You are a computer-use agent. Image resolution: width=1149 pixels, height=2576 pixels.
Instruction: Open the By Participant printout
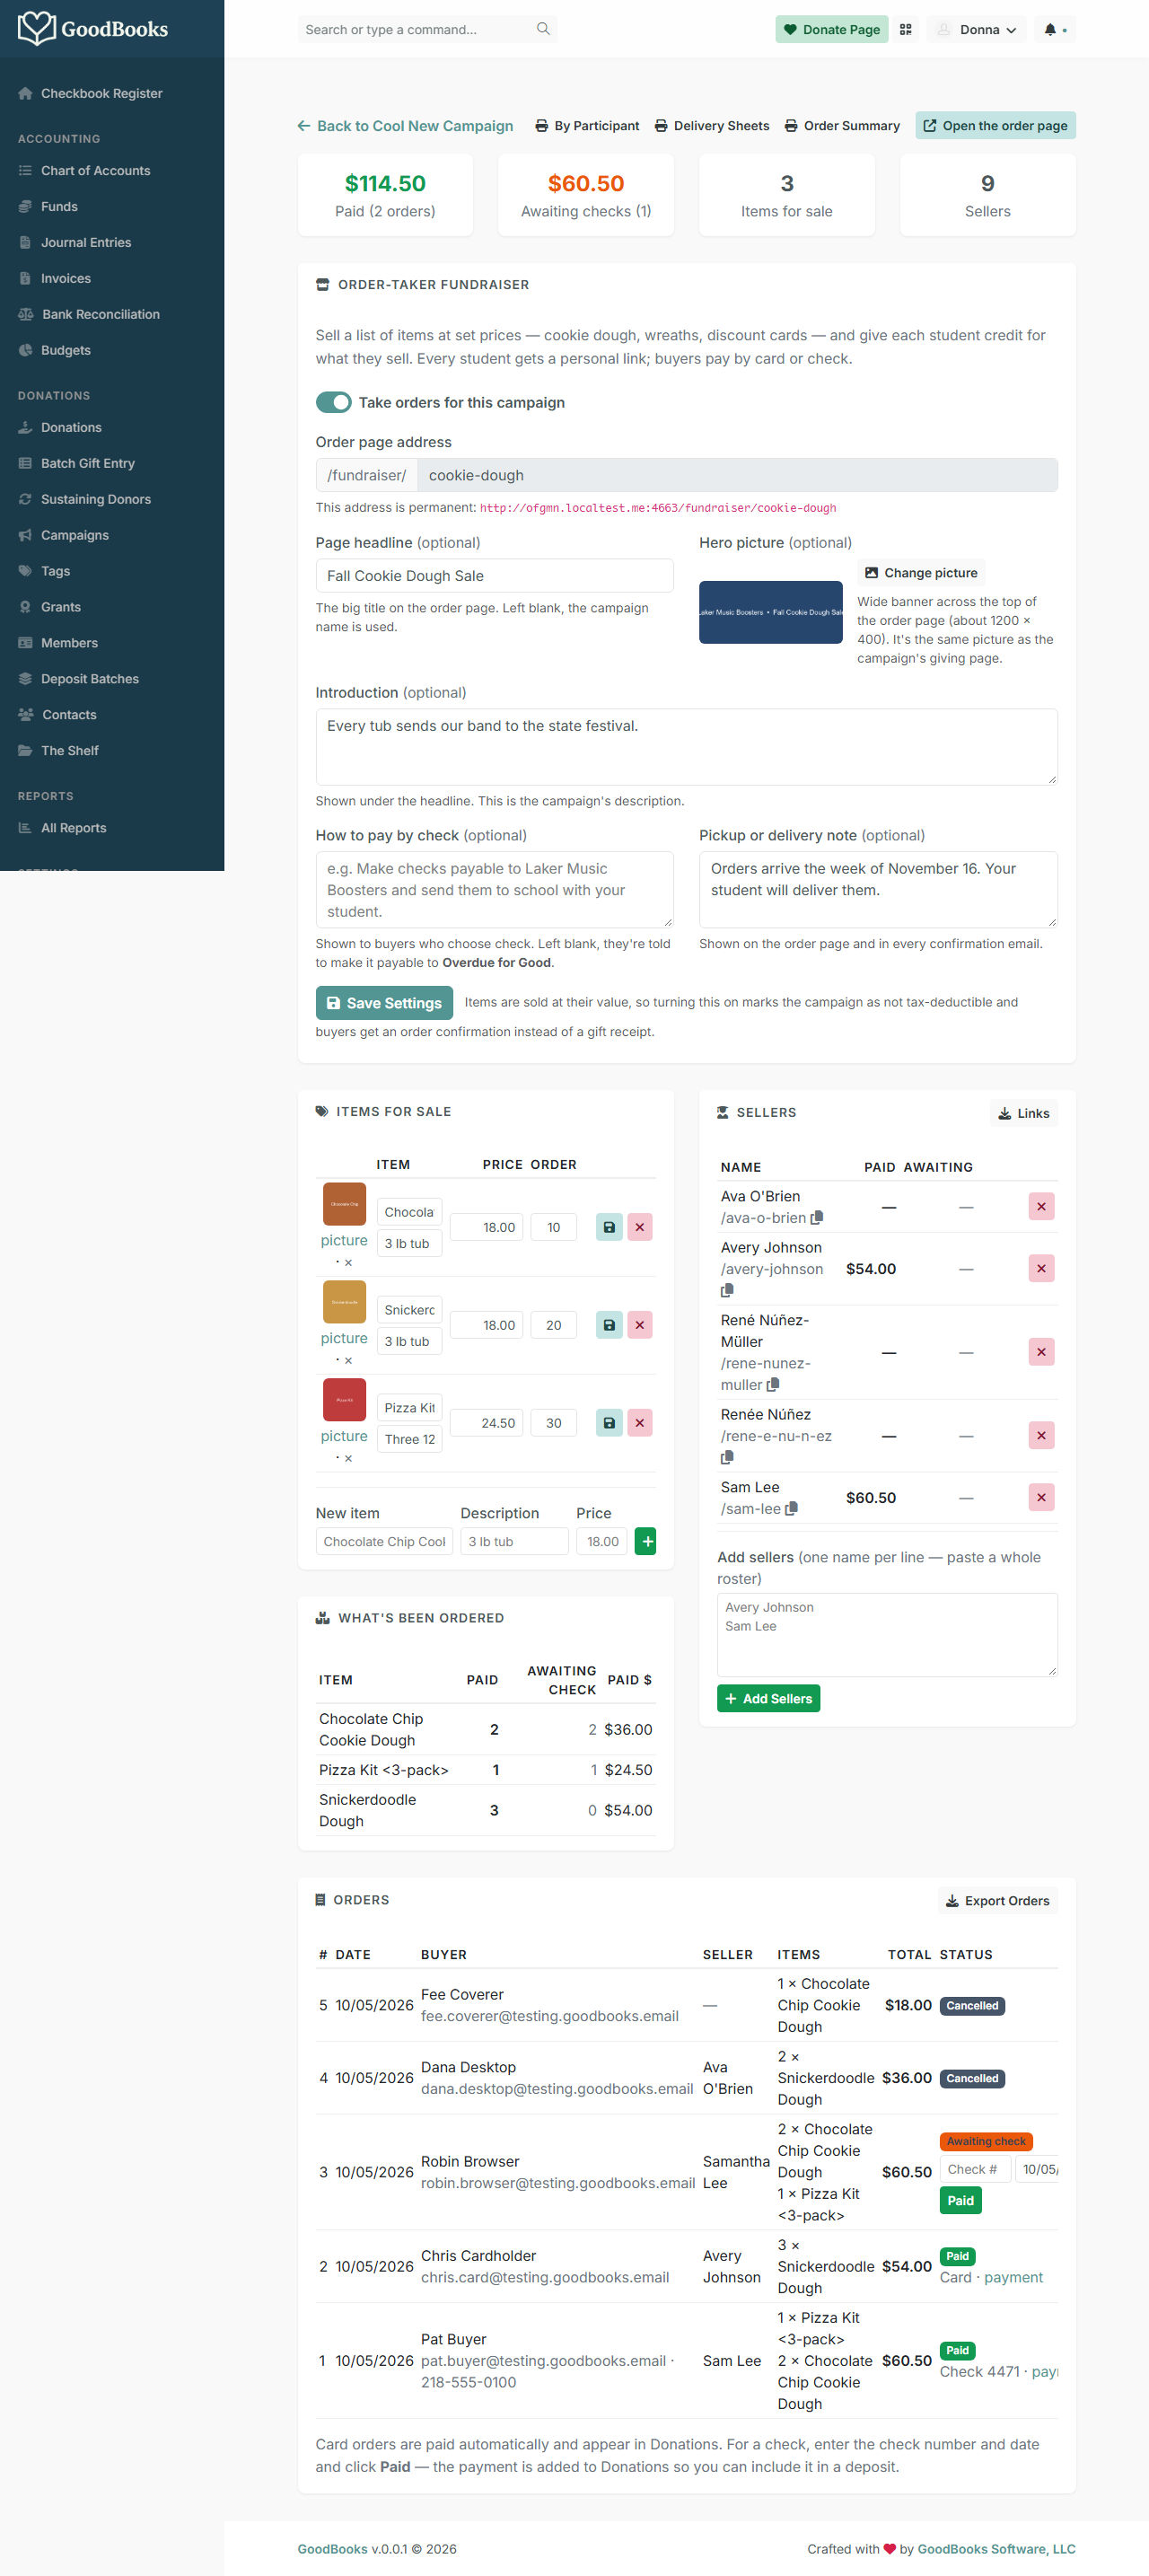pyautogui.click(x=587, y=126)
